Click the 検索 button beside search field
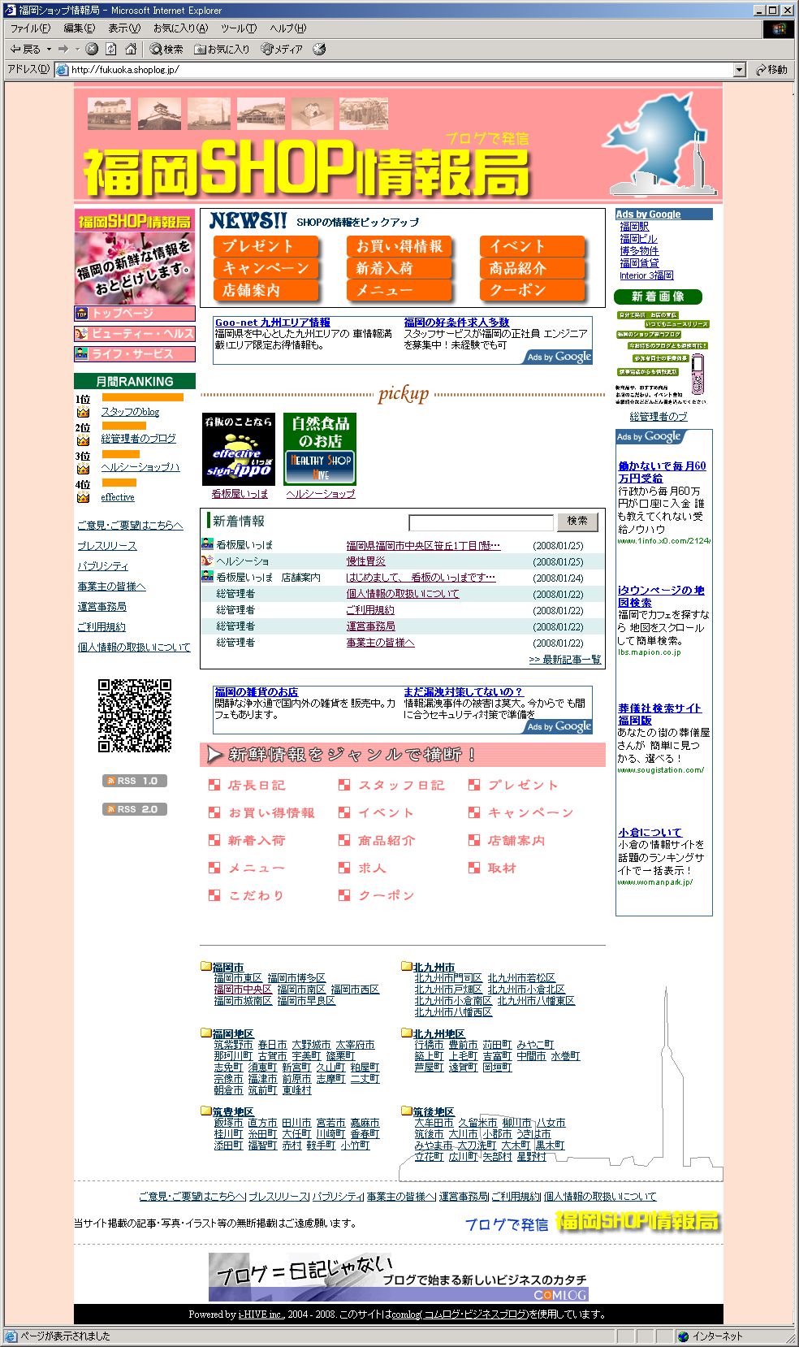Viewport: 799px width, 1347px height. coord(577,522)
